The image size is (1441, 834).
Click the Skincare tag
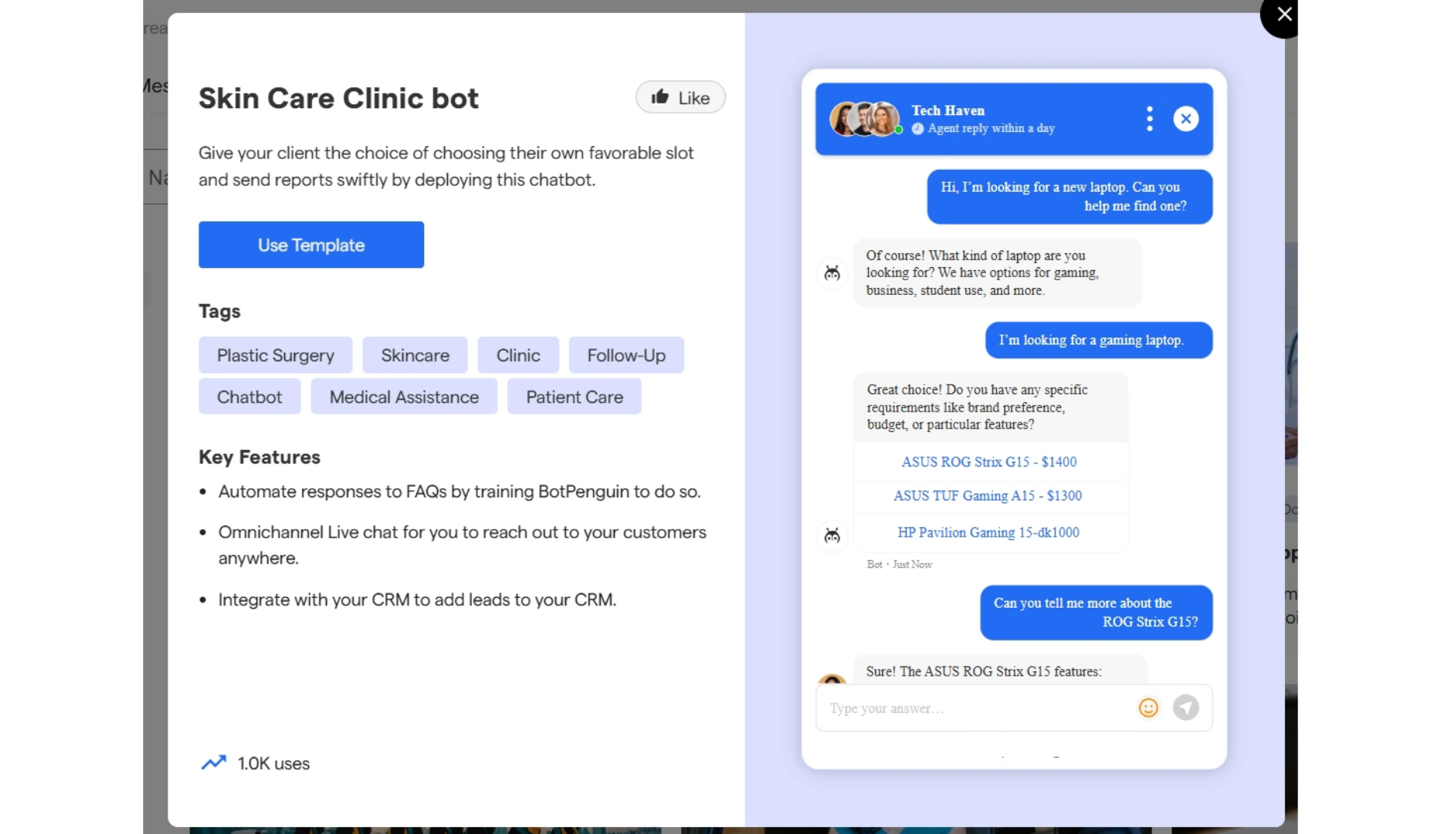coord(415,355)
